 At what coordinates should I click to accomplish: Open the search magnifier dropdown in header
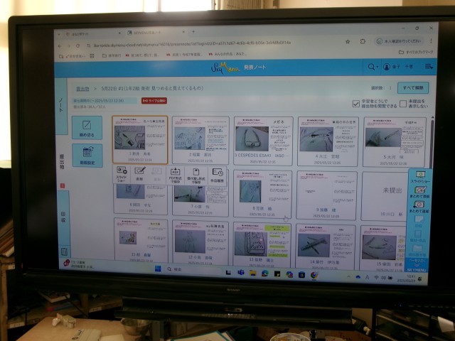click(x=373, y=67)
